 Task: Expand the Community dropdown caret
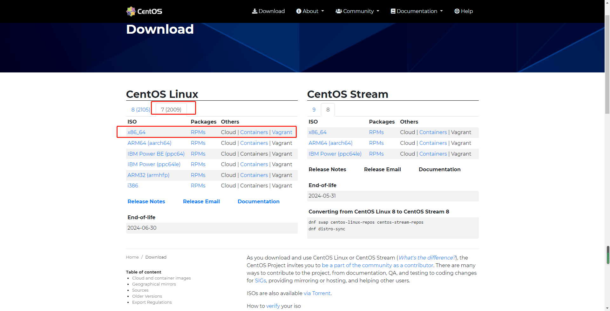(378, 11)
